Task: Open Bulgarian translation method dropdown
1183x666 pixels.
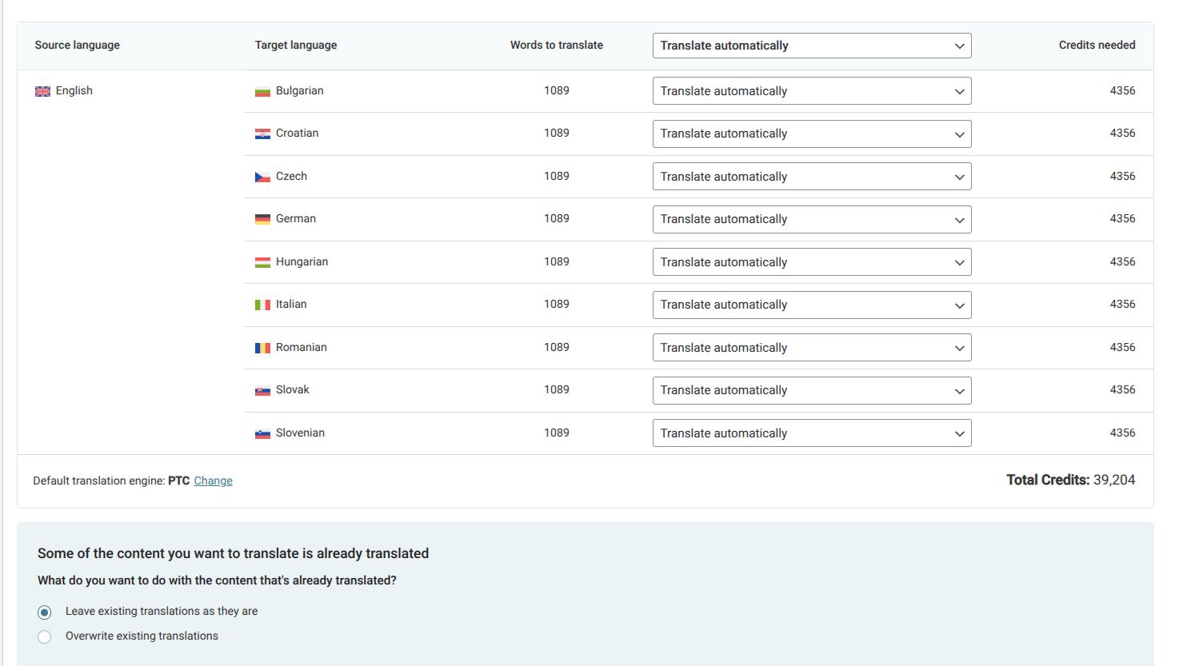Action: 811,91
